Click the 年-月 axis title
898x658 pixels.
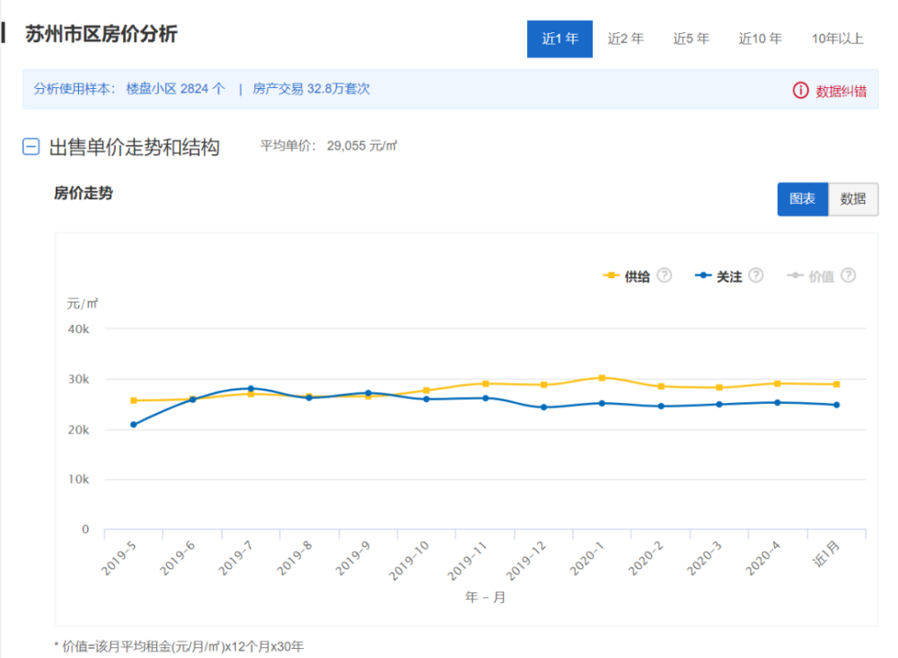(x=485, y=597)
